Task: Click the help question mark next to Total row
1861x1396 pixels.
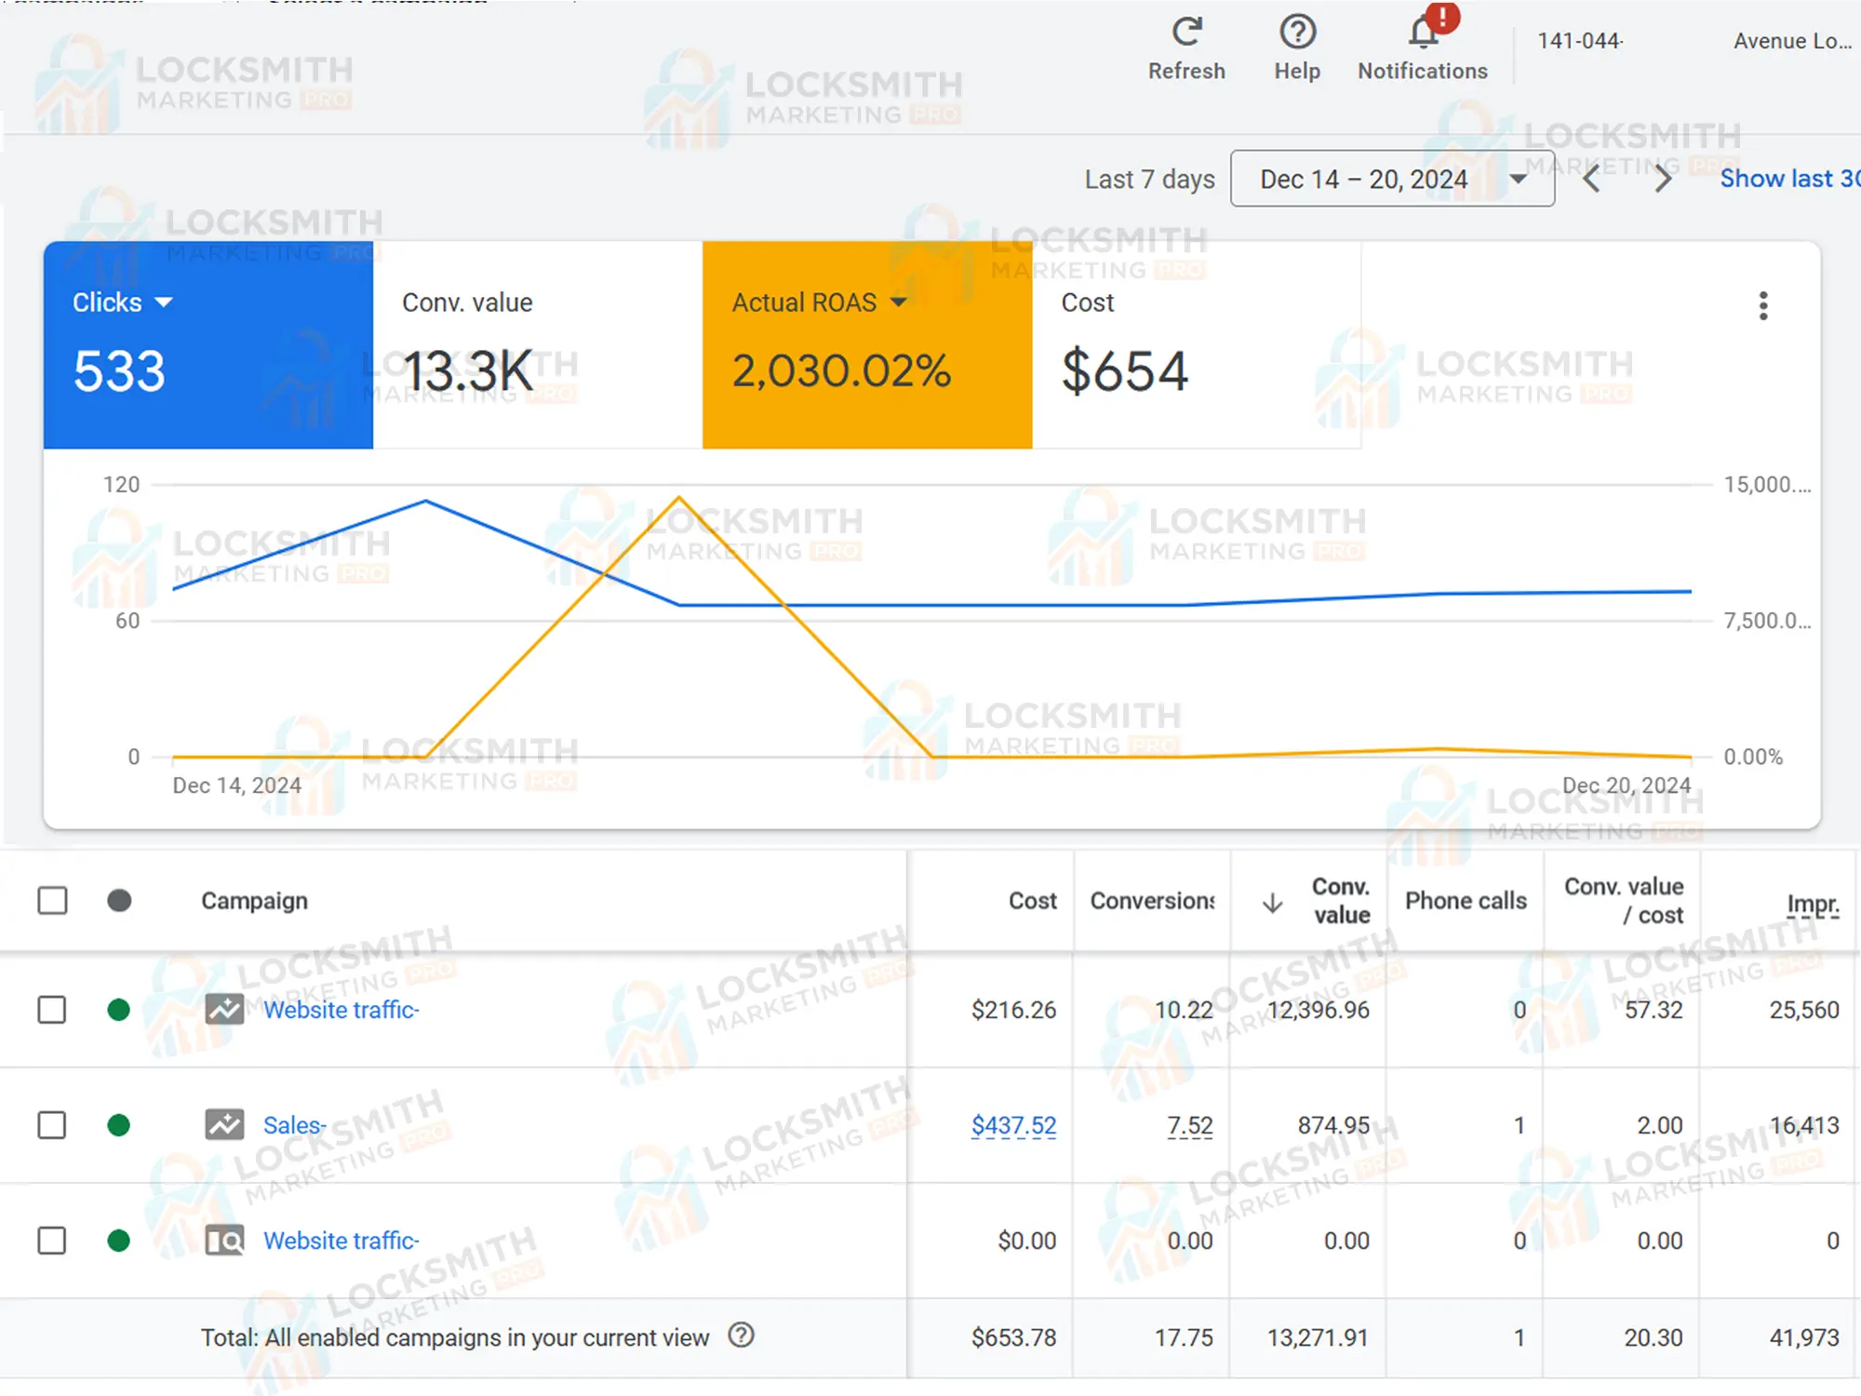Action: (x=742, y=1336)
